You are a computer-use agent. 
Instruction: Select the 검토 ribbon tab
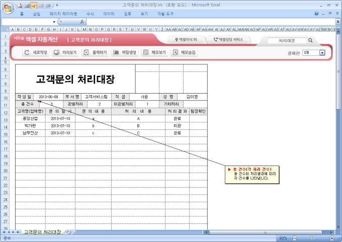(128, 14)
